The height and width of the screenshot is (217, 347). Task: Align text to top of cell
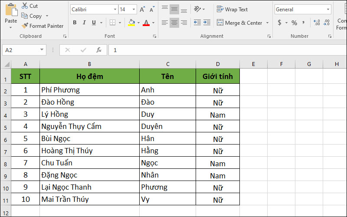coord(165,9)
